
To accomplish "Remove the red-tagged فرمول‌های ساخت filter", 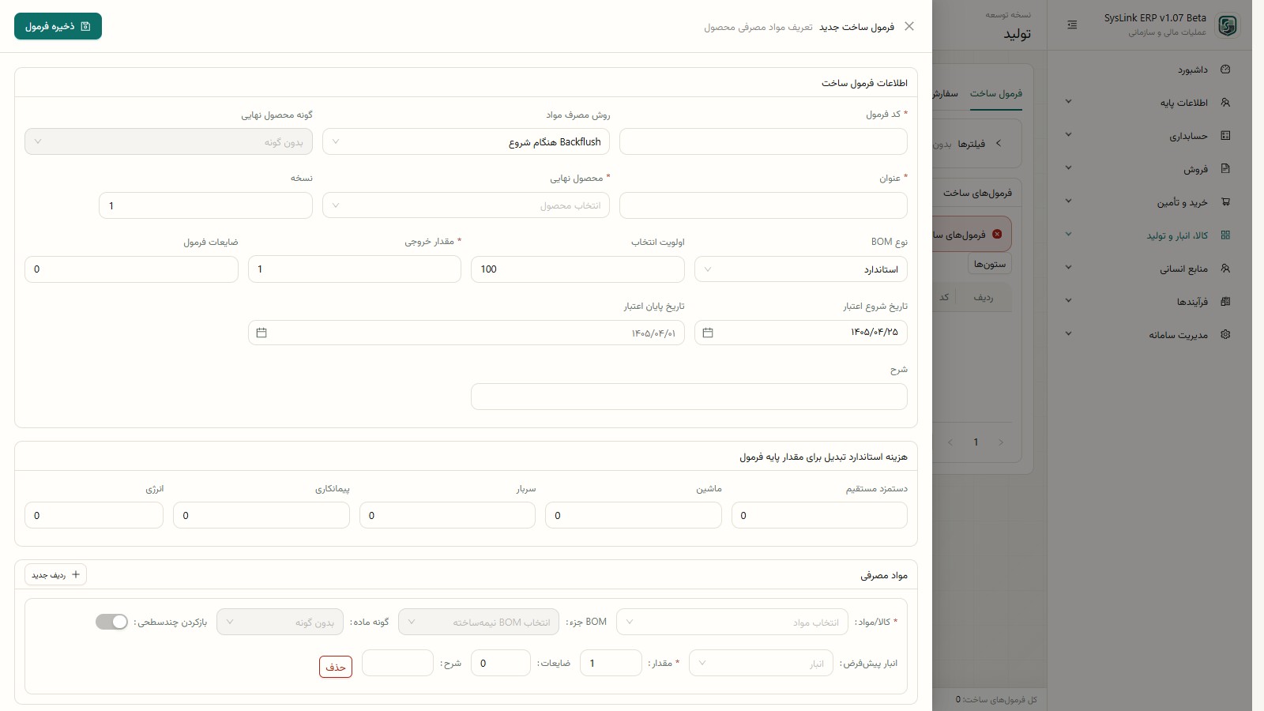I will tap(997, 235).
